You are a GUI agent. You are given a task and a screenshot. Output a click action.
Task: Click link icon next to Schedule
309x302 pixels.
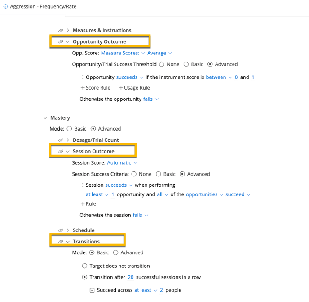click(x=61, y=230)
